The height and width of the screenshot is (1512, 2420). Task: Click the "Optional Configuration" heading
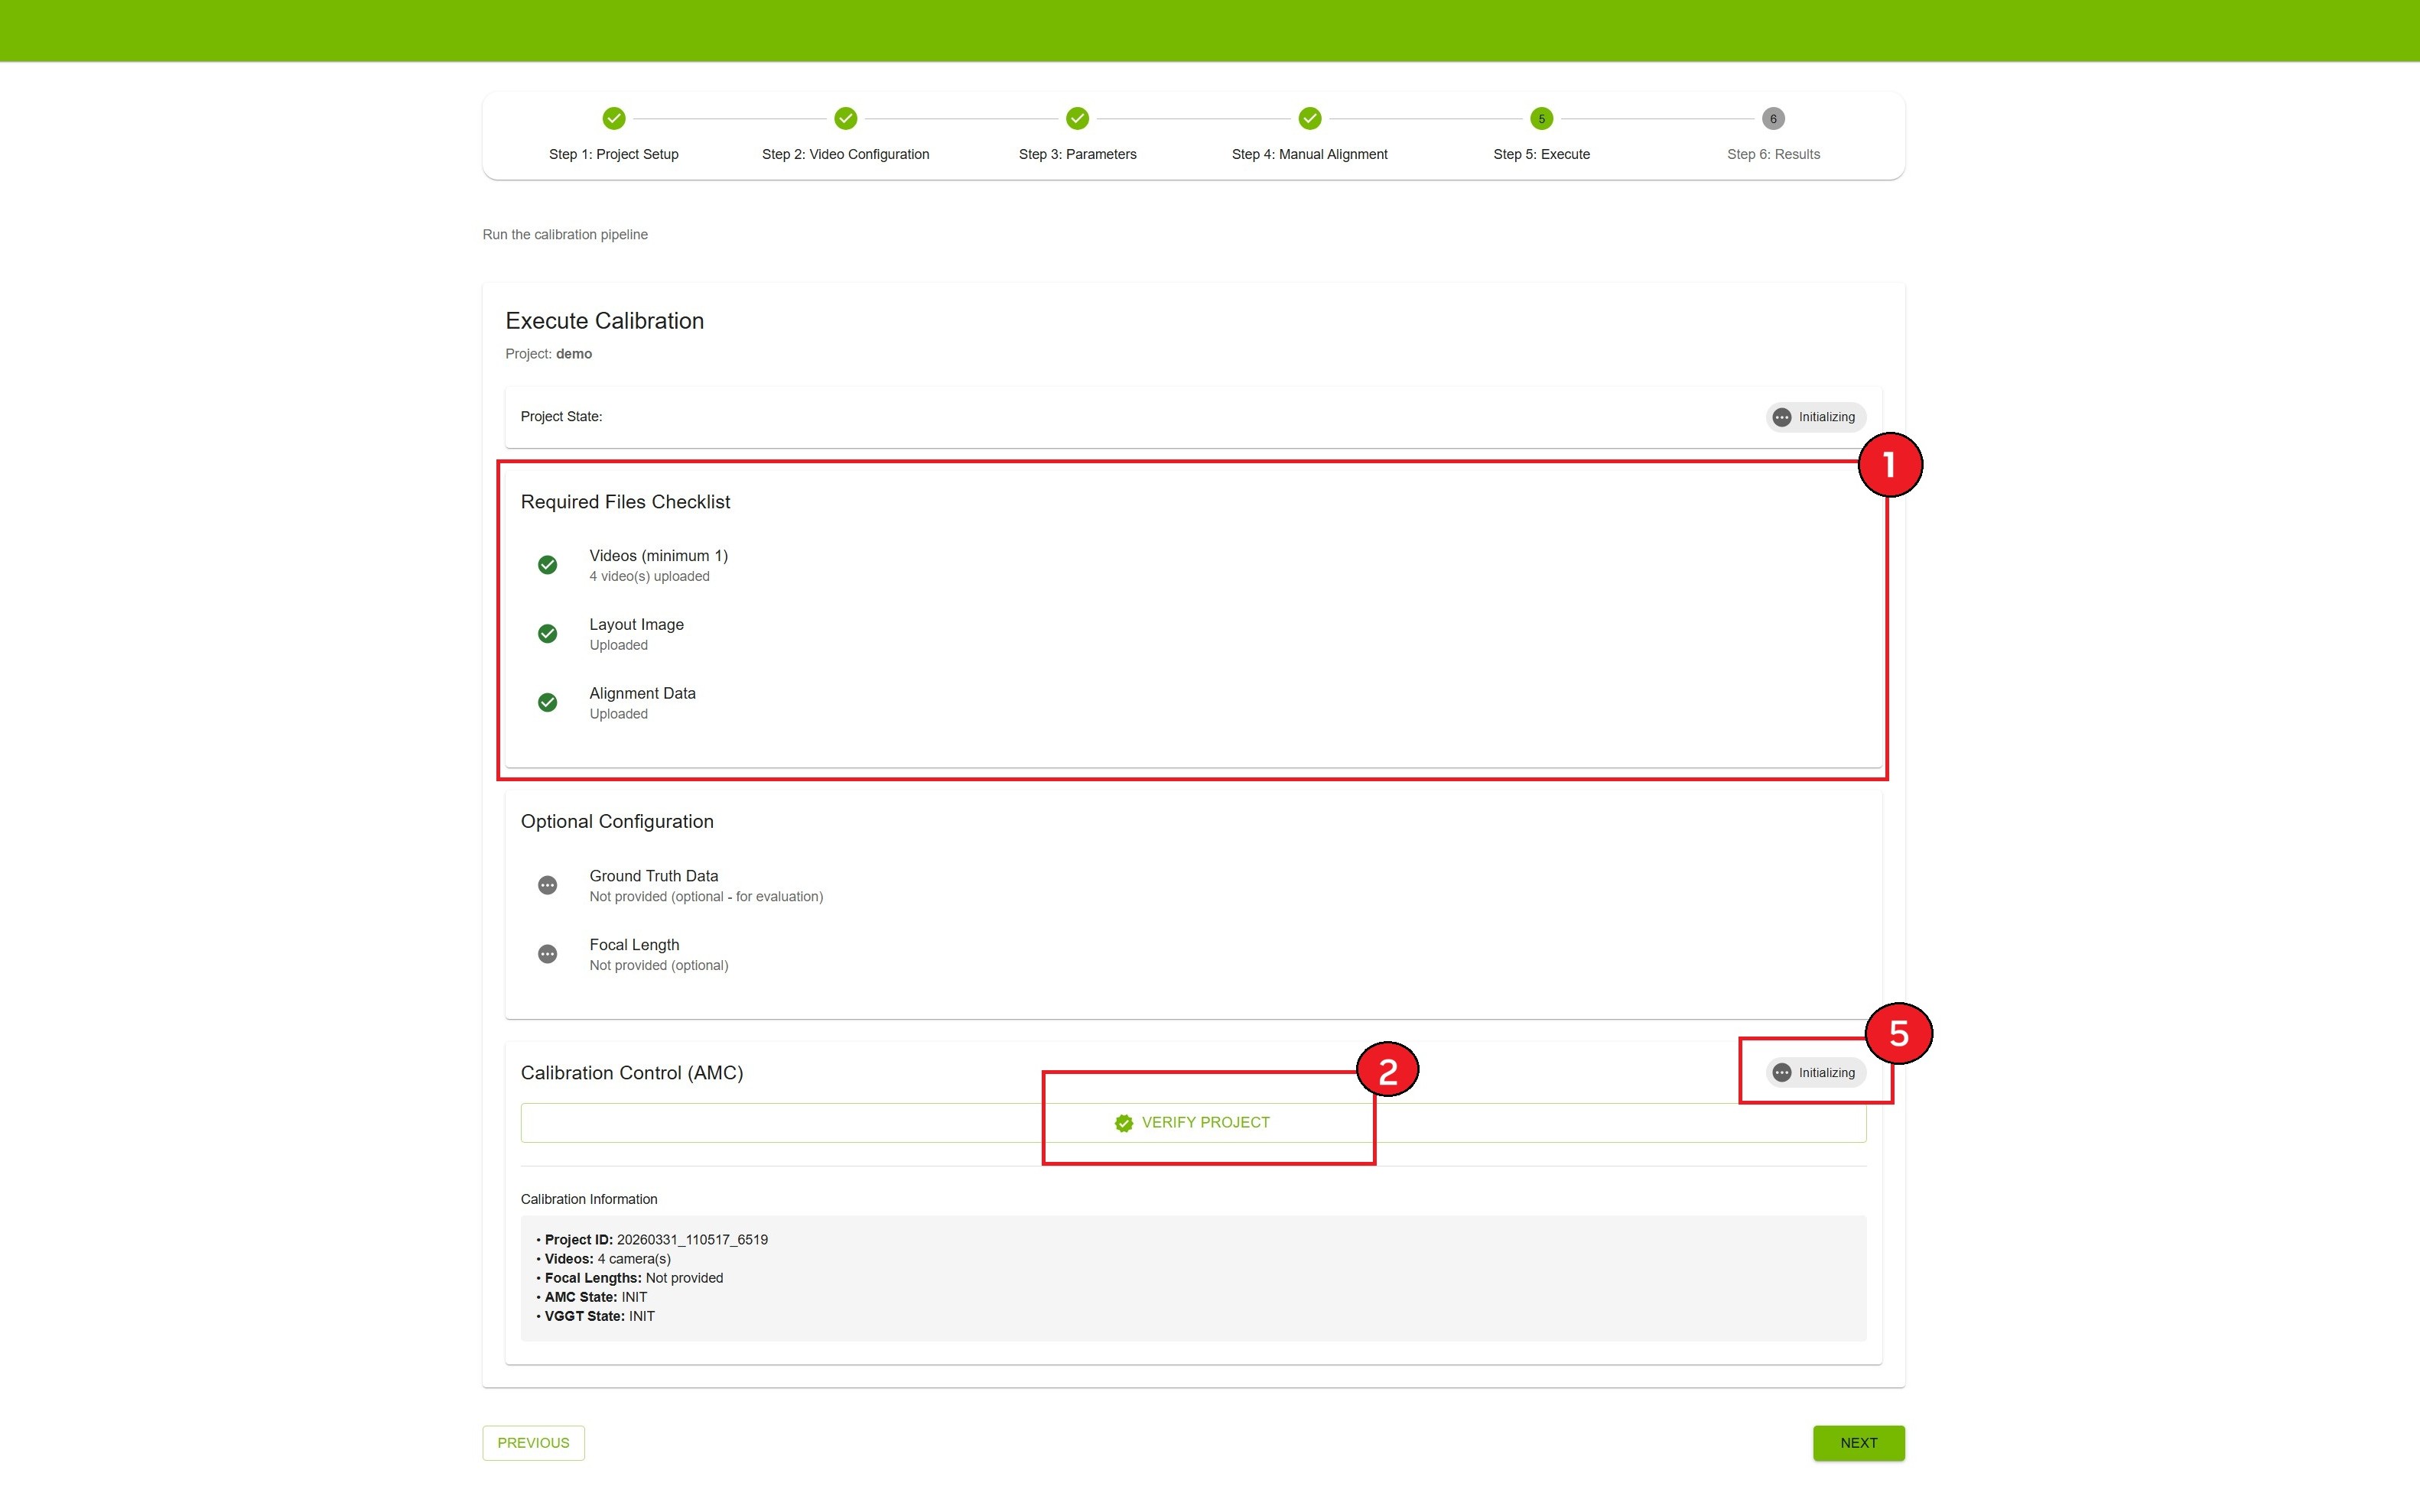617,822
